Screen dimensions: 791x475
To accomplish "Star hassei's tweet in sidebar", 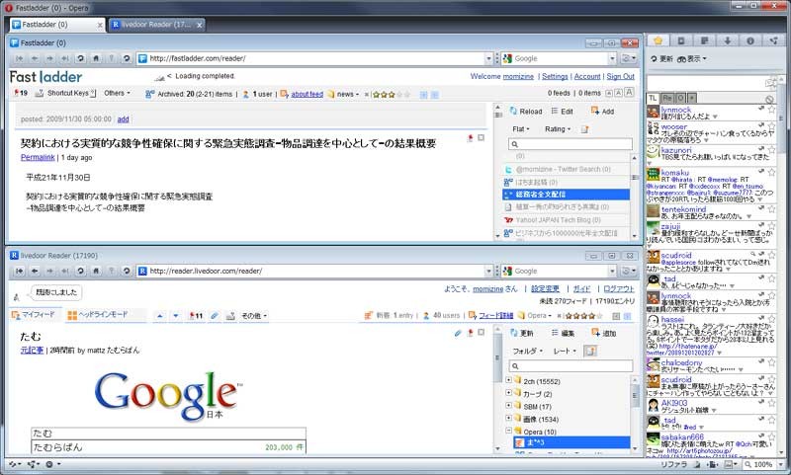I will pyautogui.click(x=771, y=319).
